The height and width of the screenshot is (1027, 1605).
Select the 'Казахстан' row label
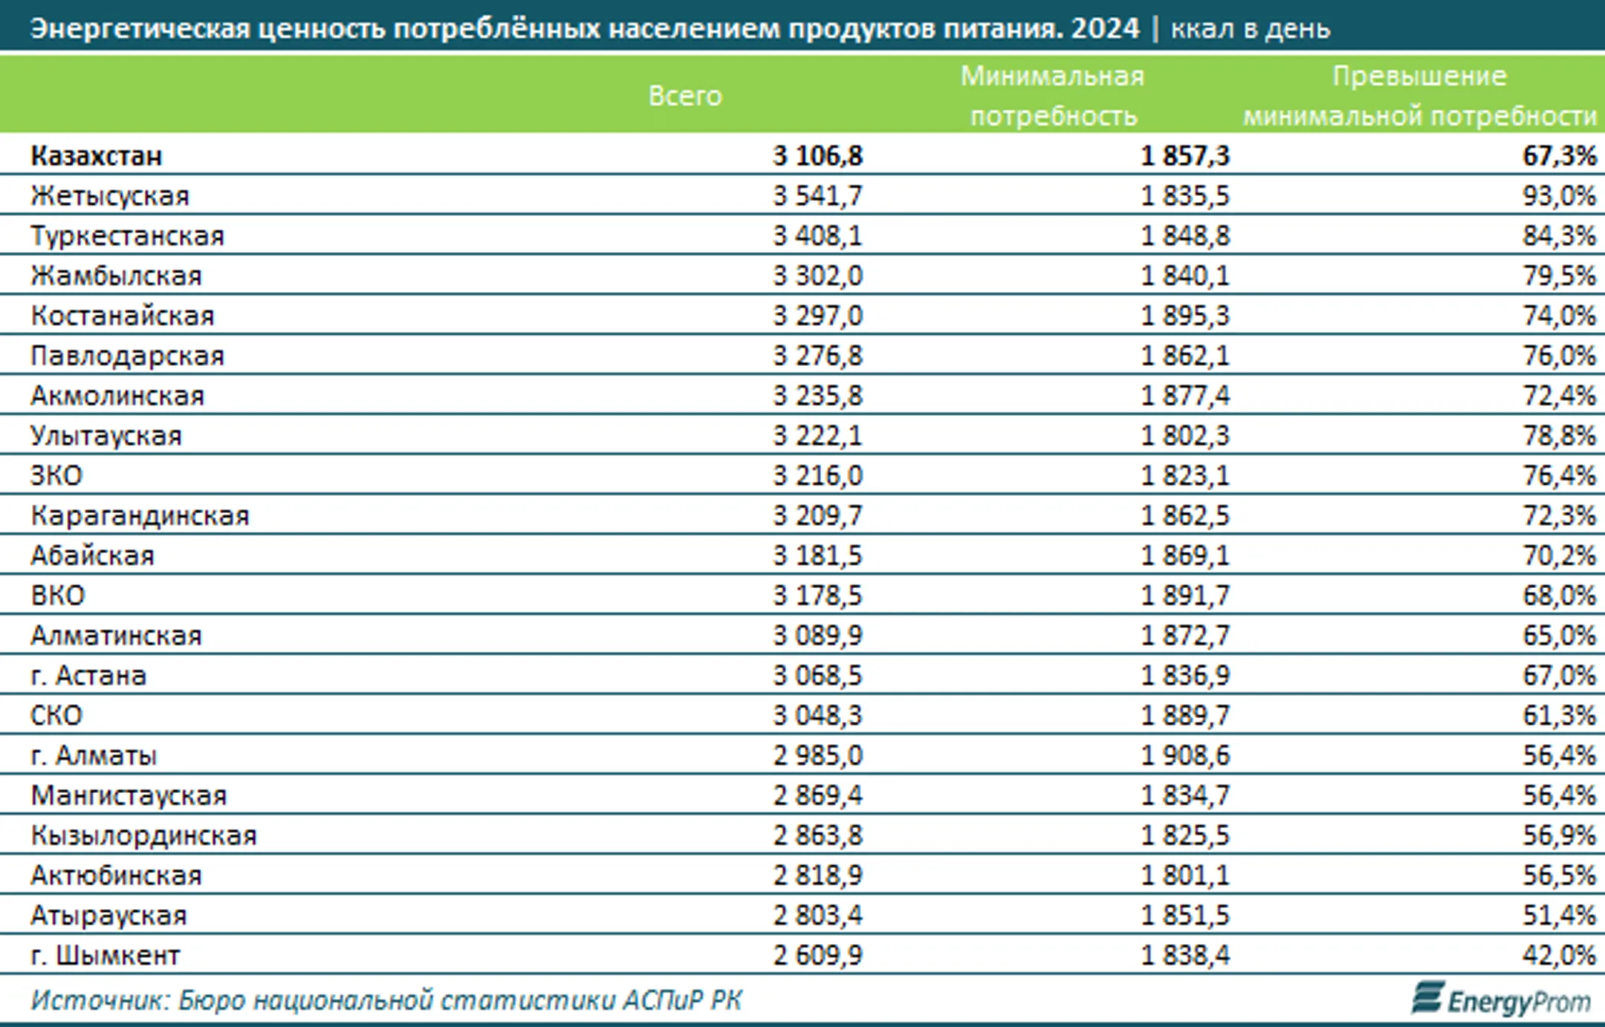point(96,156)
